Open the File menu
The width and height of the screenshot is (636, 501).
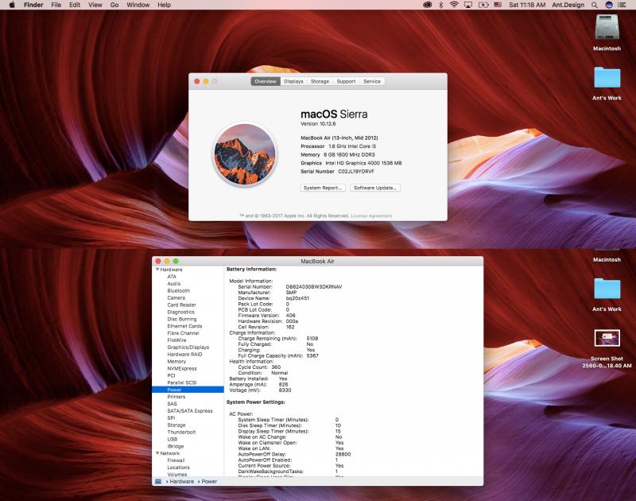56,5
